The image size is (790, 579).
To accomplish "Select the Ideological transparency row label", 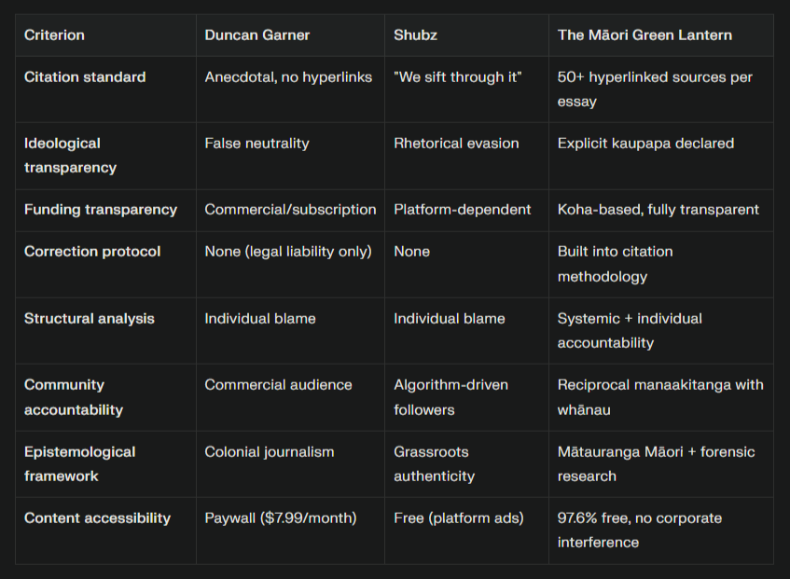I will 71,156.
